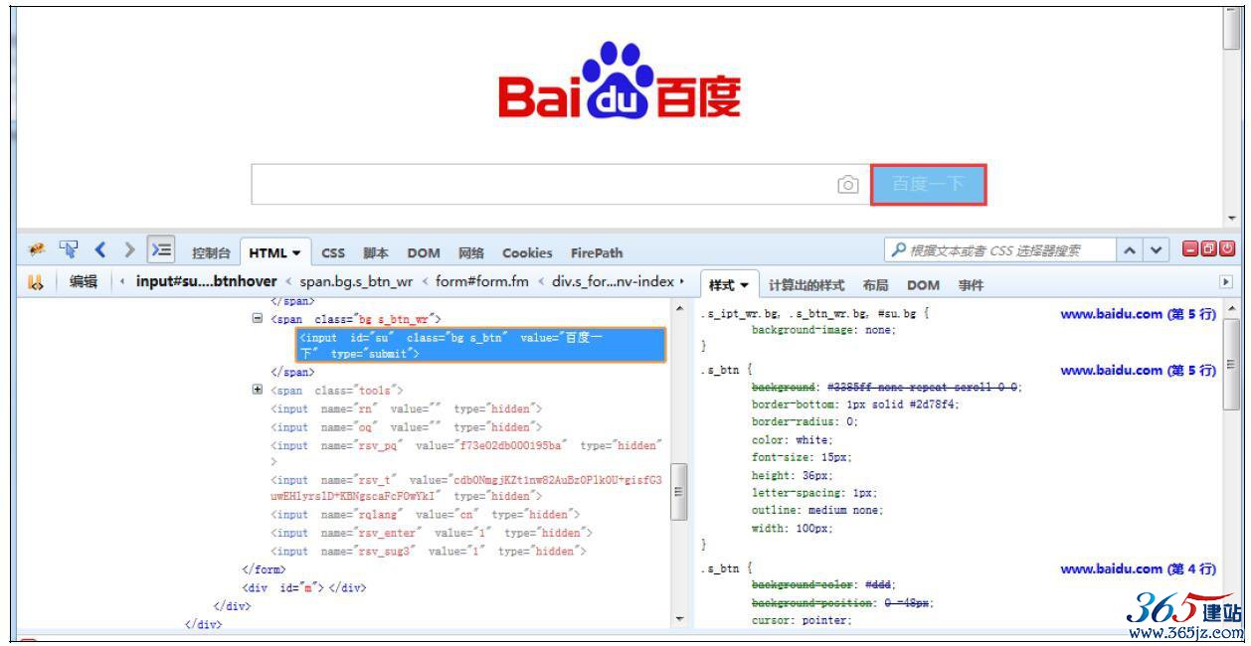Select the div id="m" node

coord(304,587)
